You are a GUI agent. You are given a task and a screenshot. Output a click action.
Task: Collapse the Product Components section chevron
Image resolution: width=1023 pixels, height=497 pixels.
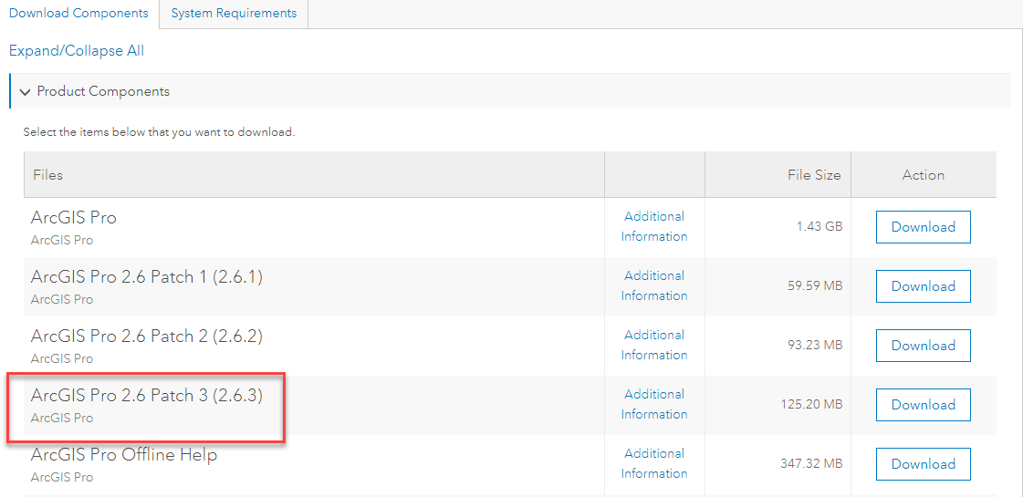click(25, 92)
